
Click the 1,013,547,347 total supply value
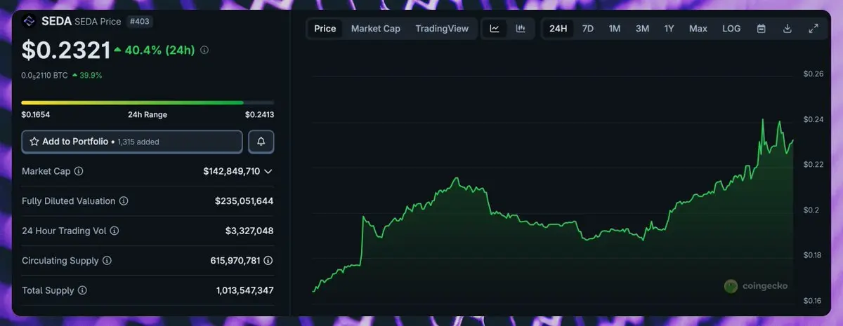click(245, 290)
